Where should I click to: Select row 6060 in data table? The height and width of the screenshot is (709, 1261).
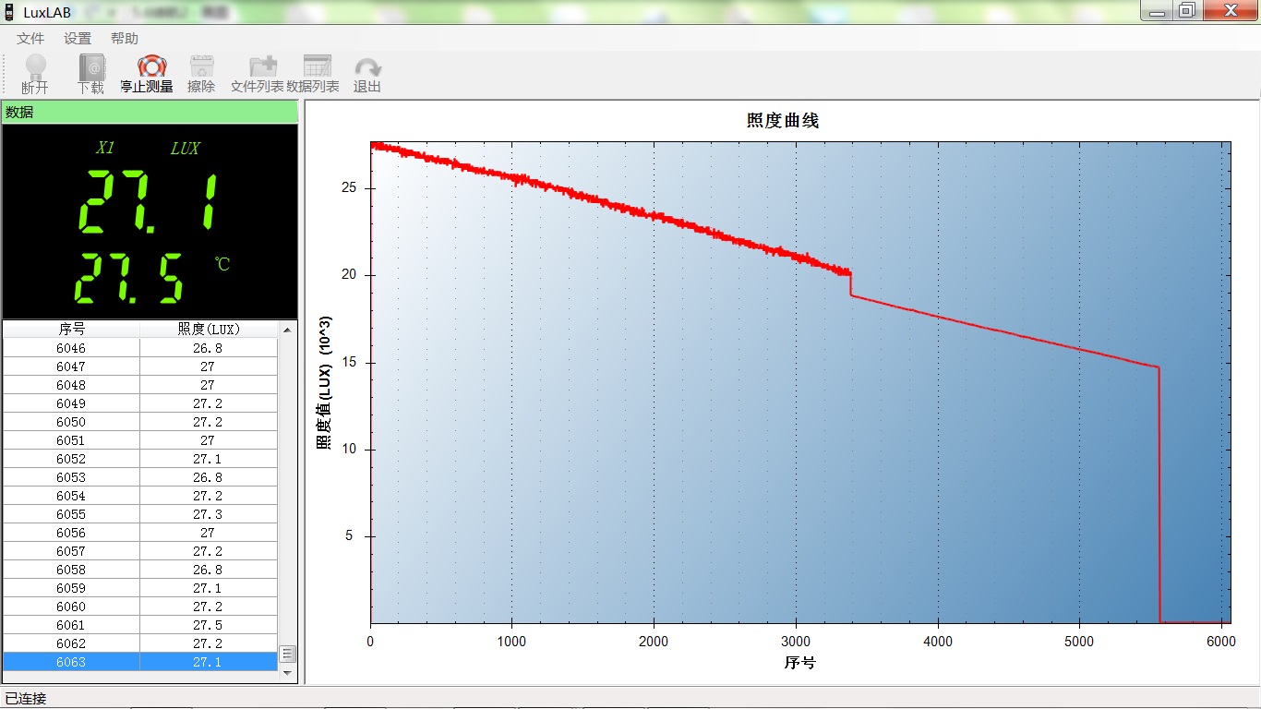pyautogui.click(x=140, y=607)
